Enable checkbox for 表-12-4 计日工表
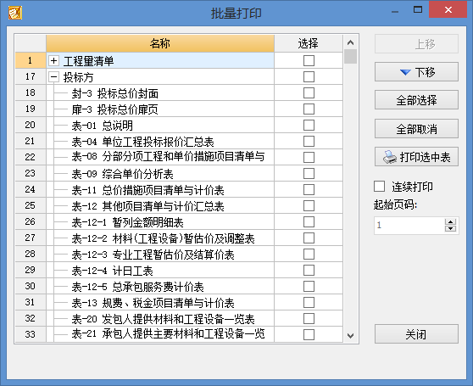 point(309,271)
